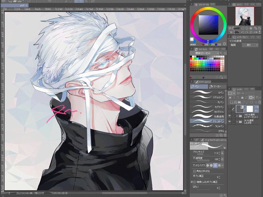Toggle lock box of レイヤーセット1 folder
This screenshot has width=263, height=197.
(233, 116)
